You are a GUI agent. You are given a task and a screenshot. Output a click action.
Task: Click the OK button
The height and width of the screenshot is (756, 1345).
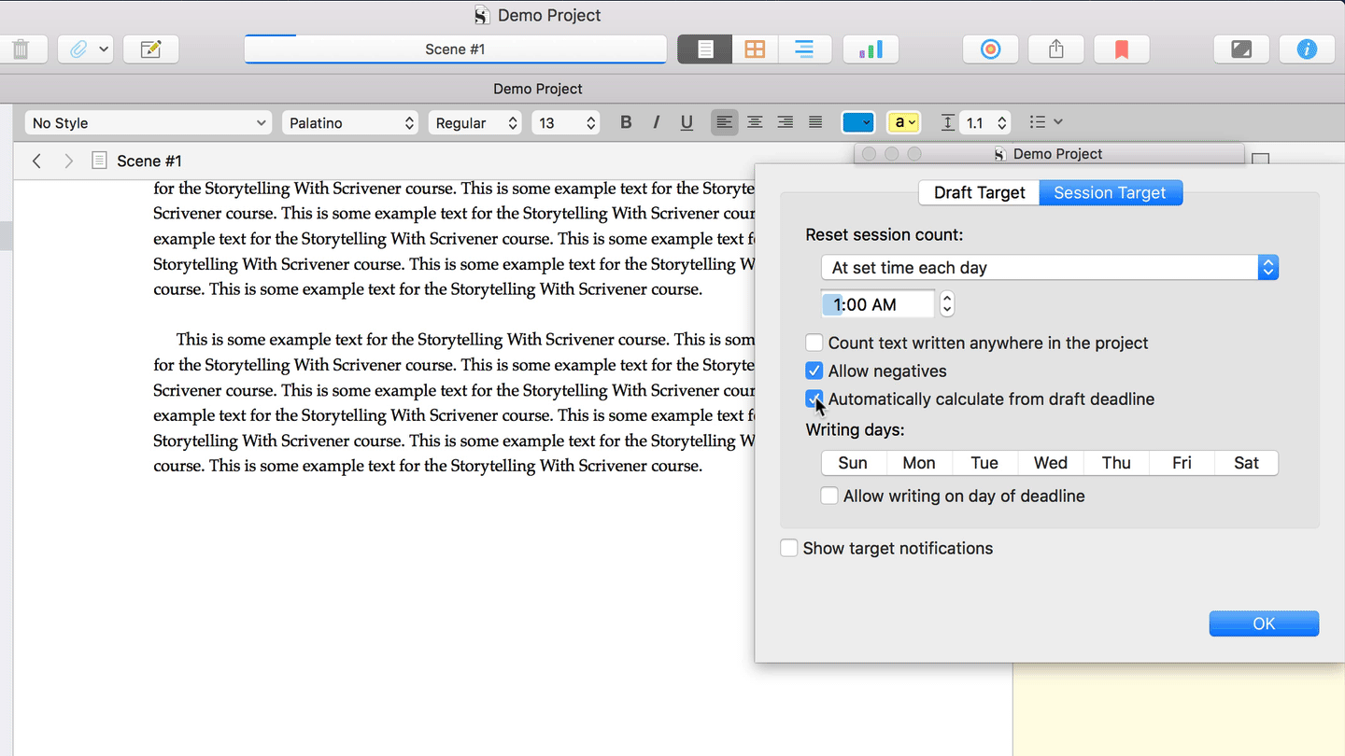[1264, 623]
